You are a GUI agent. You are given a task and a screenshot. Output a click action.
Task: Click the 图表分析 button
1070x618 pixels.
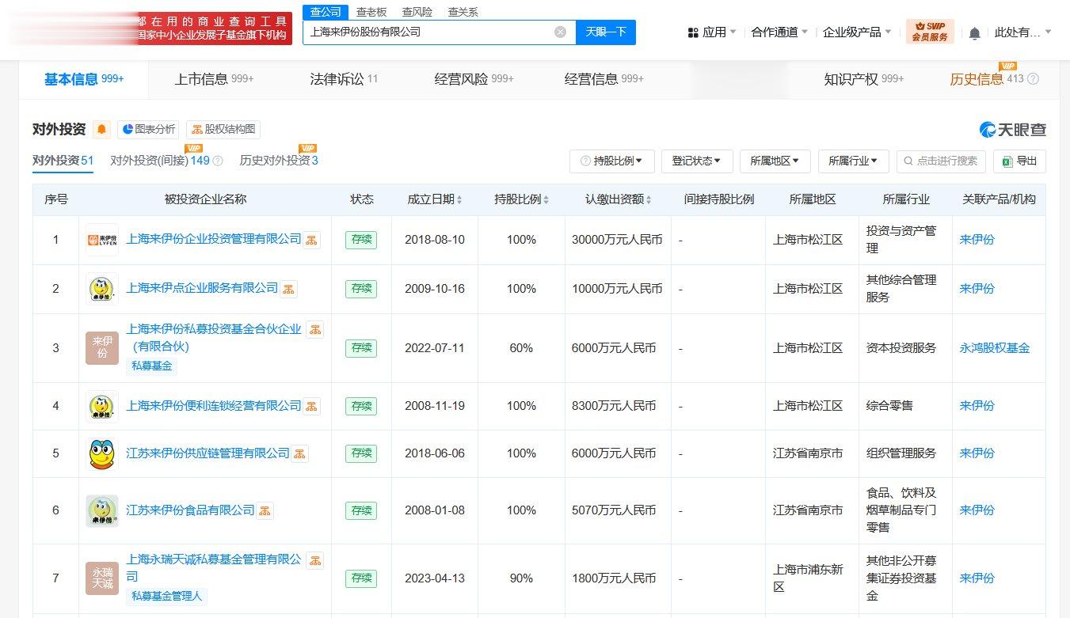(x=149, y=130)
